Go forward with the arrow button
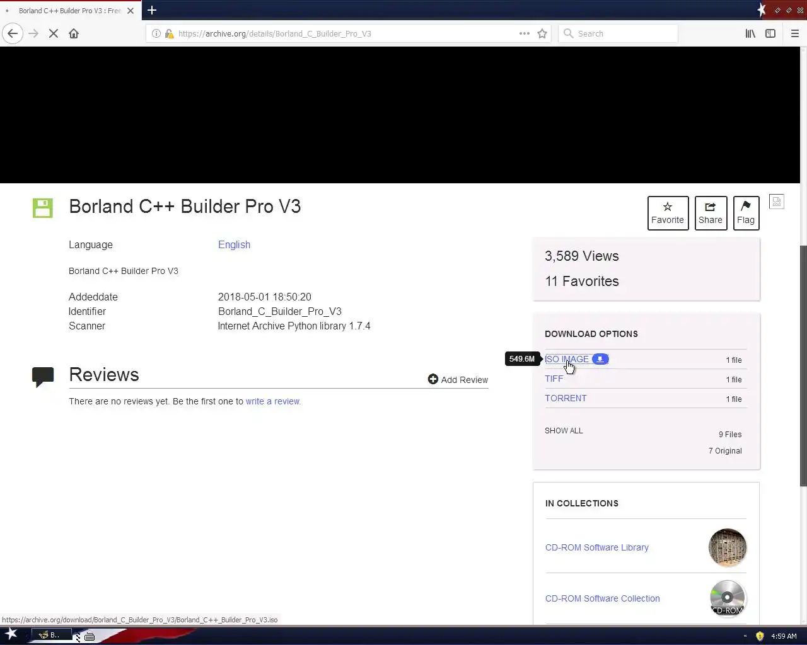Image resolution: width=807 pixels, height=645 pixels. coord(33,33)
